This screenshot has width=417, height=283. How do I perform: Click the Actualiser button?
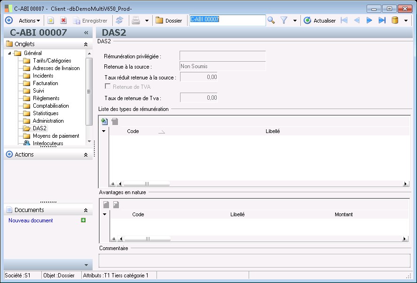click(x=320, y=21)
